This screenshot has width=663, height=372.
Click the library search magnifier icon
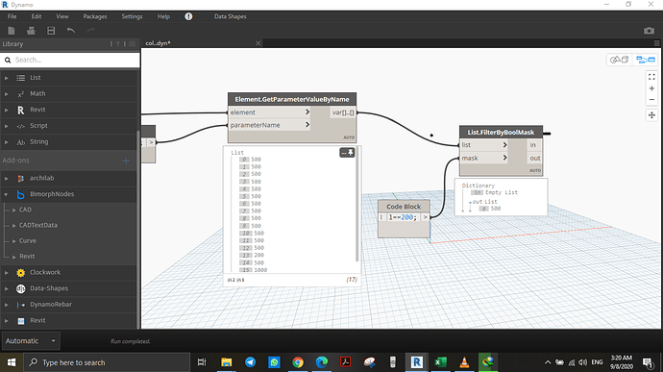click(8, 61)
